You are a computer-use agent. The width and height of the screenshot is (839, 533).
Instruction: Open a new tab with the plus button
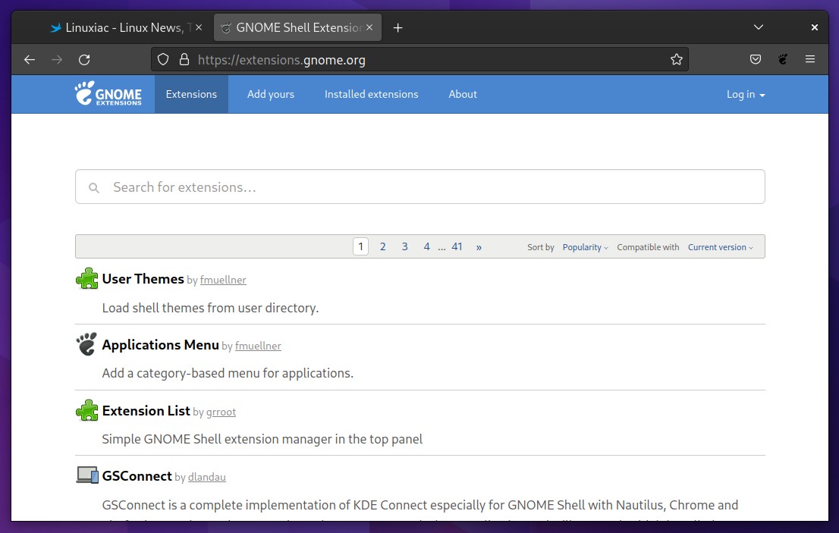tap(398, 28)
